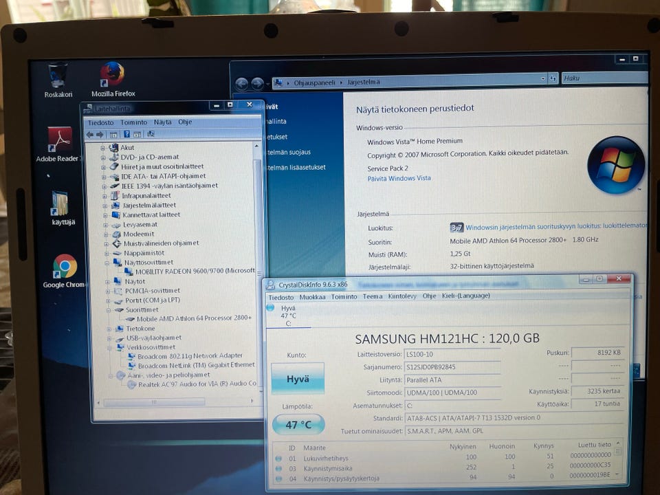Select Broadcom NetLink Gigabit Ethernet device

[x=192, y=365]
